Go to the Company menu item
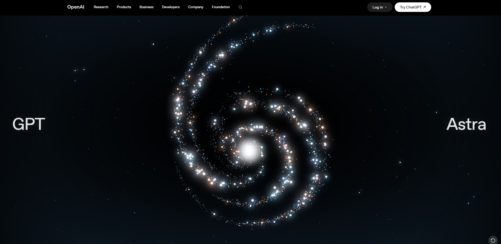This screenshot has height=244, width=501. coord(196,7)
